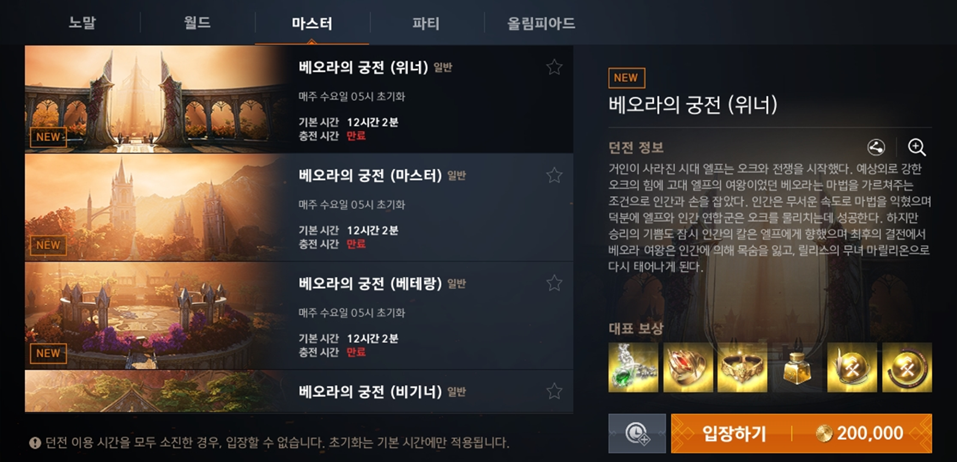
Task: Open the 올림피아드 tab
Action: click(x=541, y=23)
